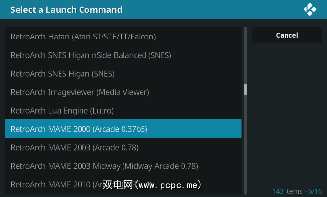
Task: Pick RetroArch Imageviewer (Media Viewer)
Action: coord(80,92)
